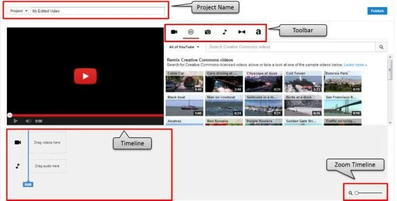Image resolution: width=397 pixels, height=201 pixels.
Task: Click the timeline audio track note icon
Action: 17,166
